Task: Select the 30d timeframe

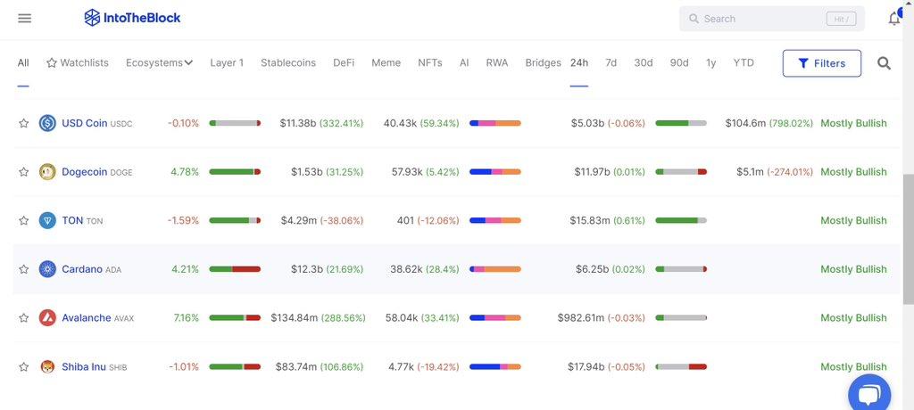Action: [x=644, y=63]
